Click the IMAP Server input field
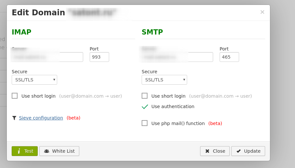 47,57
